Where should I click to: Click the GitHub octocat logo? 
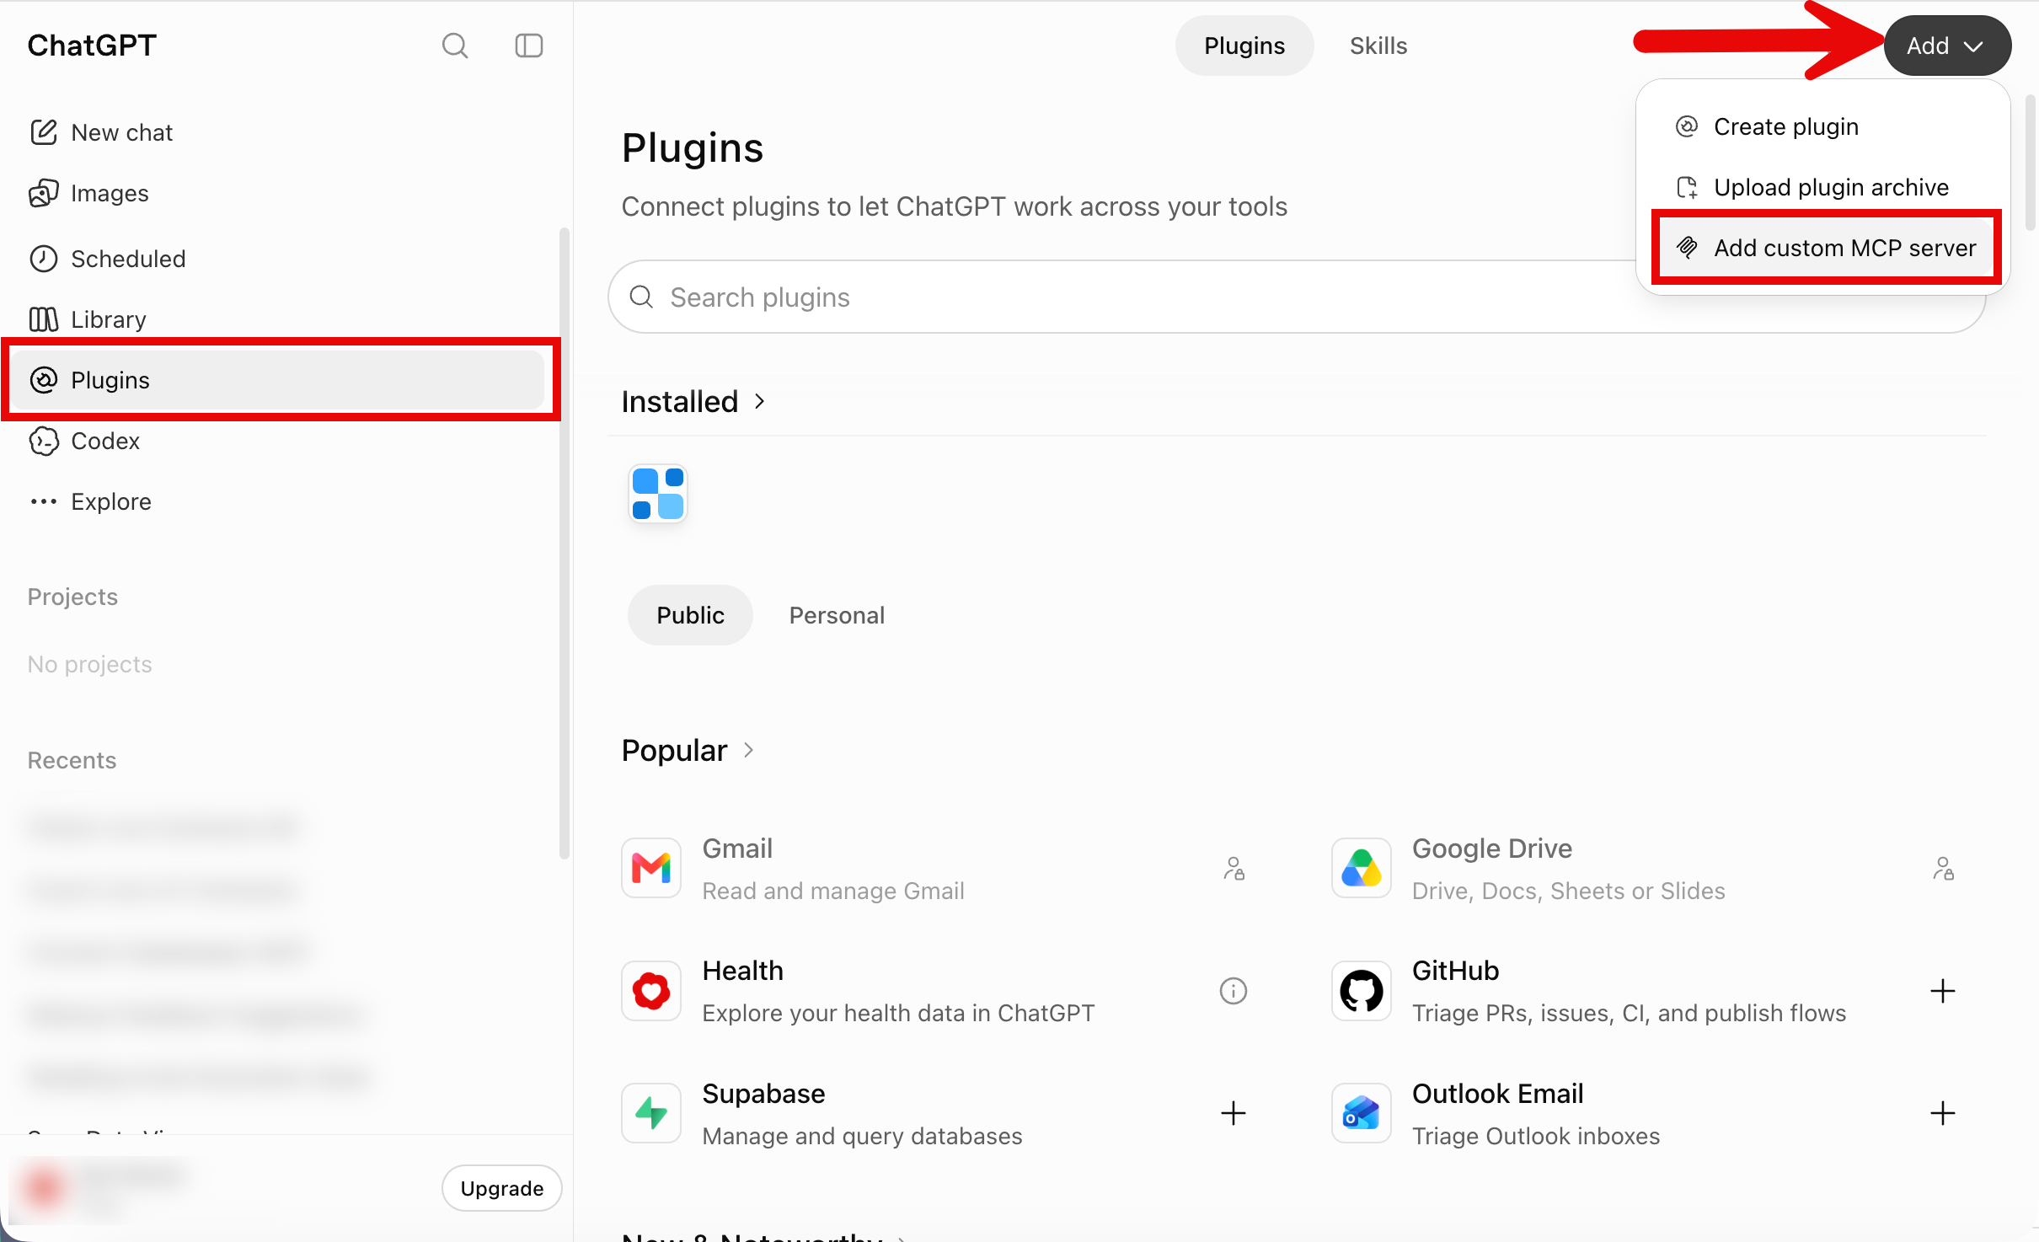pyautogui.click(x=1361, y=991)
